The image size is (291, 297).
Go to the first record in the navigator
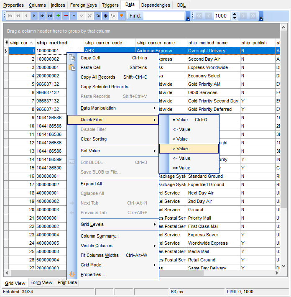tap(10, 16)
